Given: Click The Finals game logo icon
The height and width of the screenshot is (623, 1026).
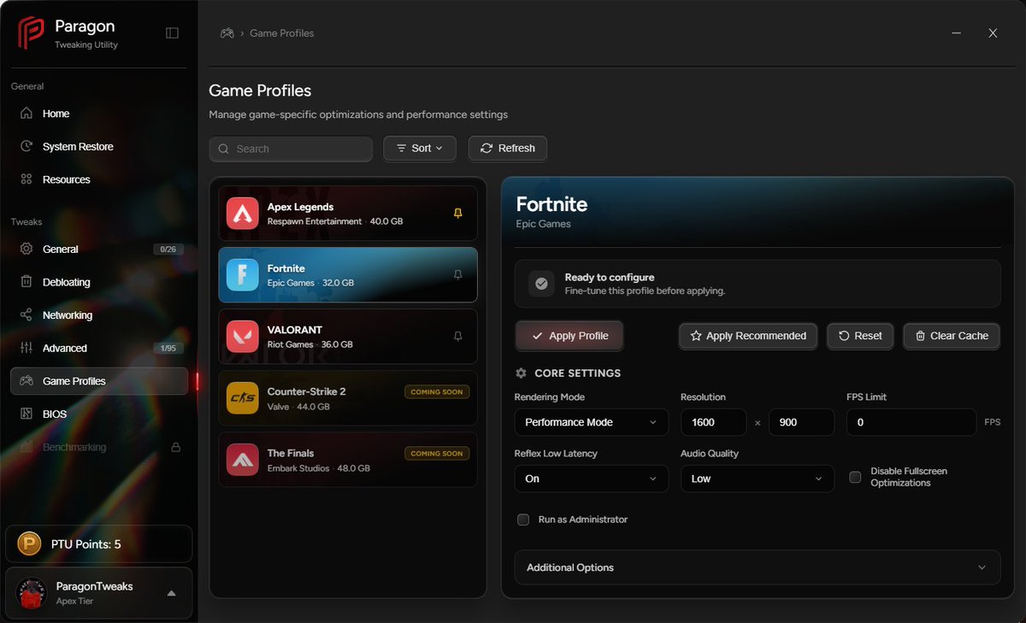Looking at the screenshot, I should (243, 460).
